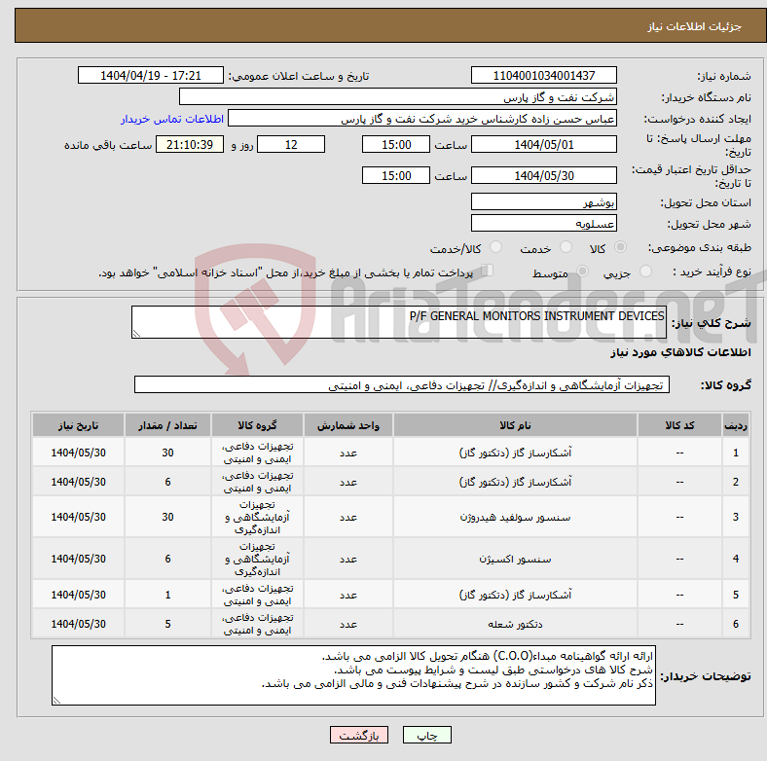Click the price validity date 1404/05/30 field

pyautogui.click(x=543, y=175)
